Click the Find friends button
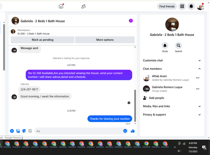 pyautogui.click(x=167, y=6)
